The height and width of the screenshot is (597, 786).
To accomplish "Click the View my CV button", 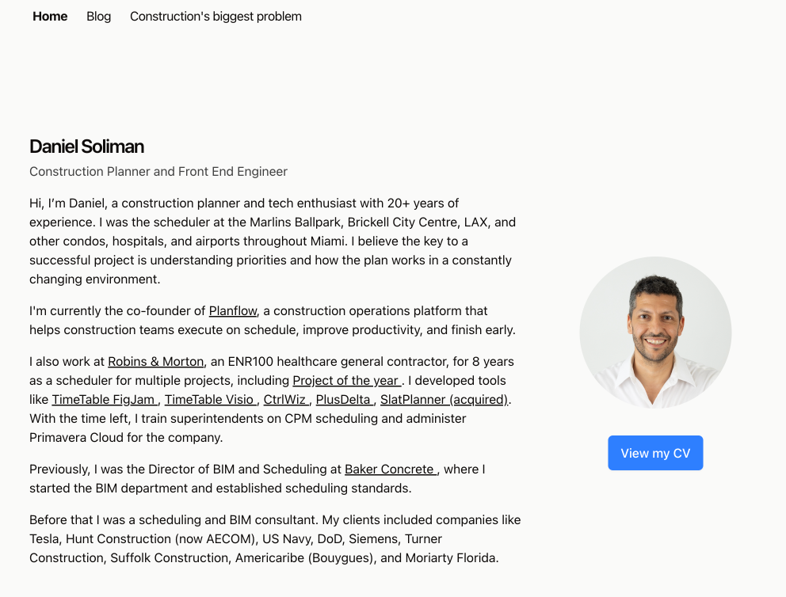I will pos(655,453).
